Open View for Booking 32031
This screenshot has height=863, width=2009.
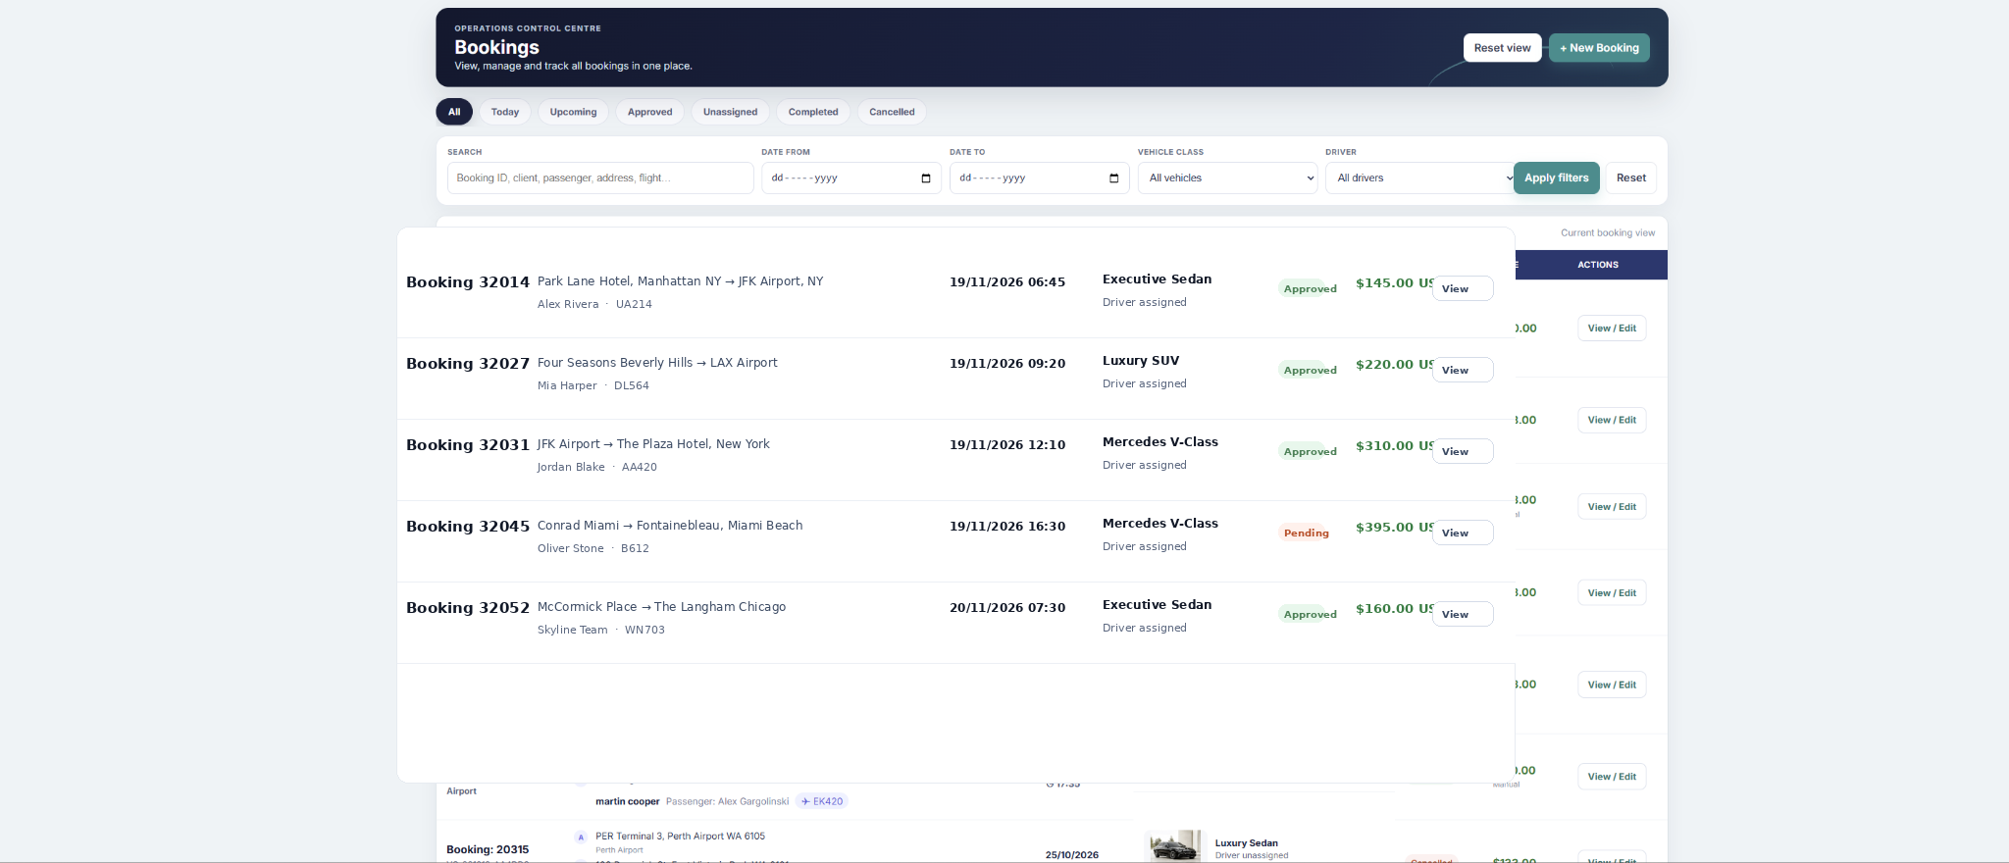click(x=1463, y=451)
